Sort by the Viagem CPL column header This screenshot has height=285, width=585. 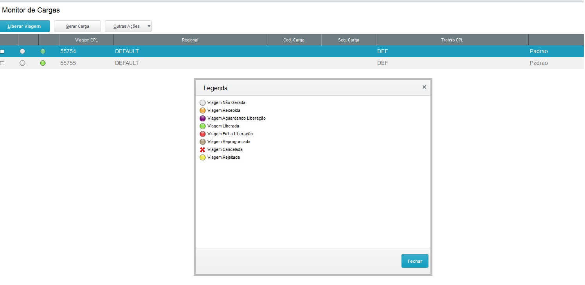[86, 40]
